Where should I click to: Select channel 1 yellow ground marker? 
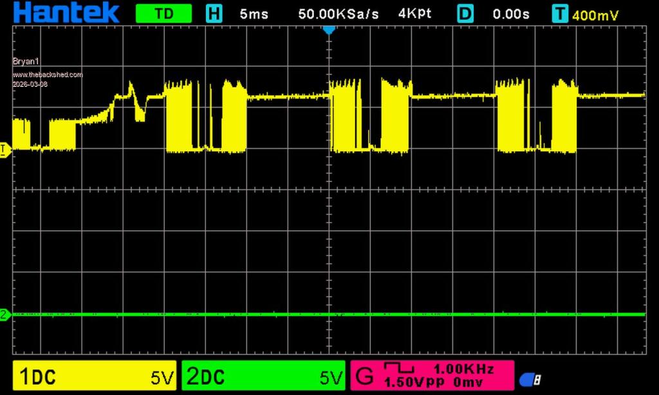[x=4, y=150]
